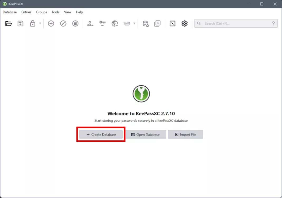
Task: Open database settings cylinder gear icon
Action: tap(146, 24)
